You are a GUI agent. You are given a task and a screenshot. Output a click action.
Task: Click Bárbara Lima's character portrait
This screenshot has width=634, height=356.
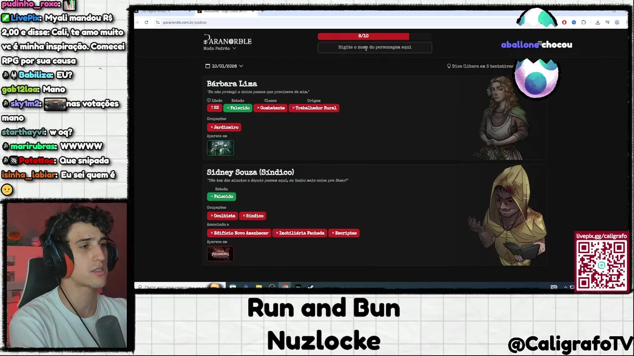click(501, 119)
